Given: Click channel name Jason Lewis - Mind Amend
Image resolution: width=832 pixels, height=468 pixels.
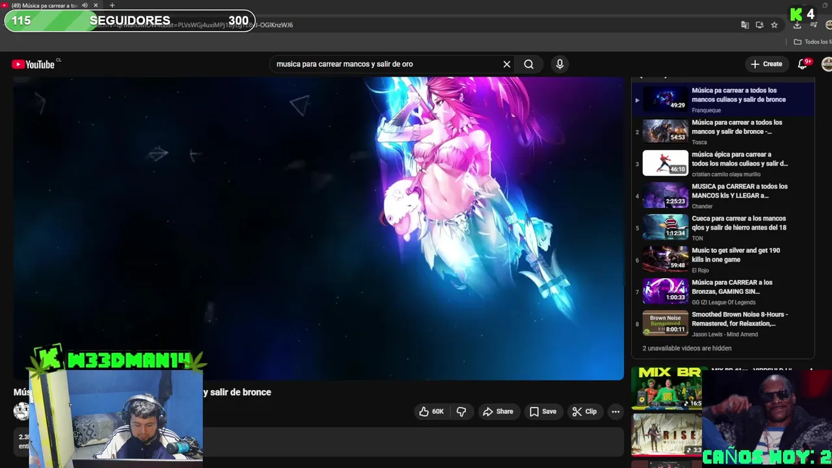Looking at the screenshot, I should pos(725,335).
